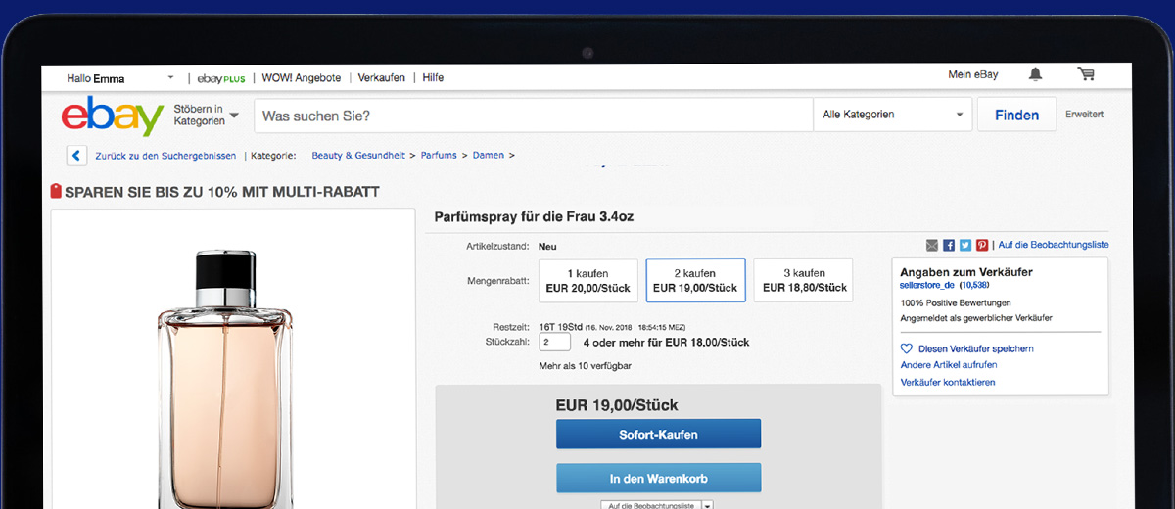
Task: Click the Mehr als 10 verfügbar text
Action: click(585, 365)
